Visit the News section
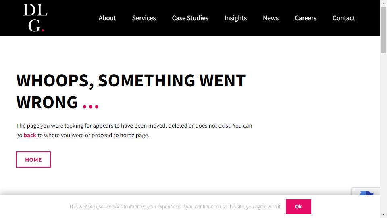Image resolution: width=387 pixels, height=218 pixels. point(270,18)
